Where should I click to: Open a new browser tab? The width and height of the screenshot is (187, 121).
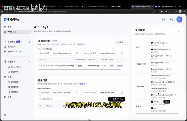click(180, 7)
